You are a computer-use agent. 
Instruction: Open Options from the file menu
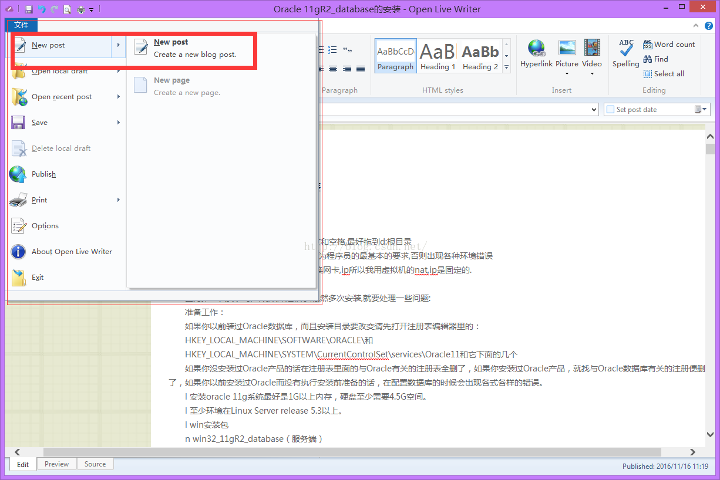[66, 226]
